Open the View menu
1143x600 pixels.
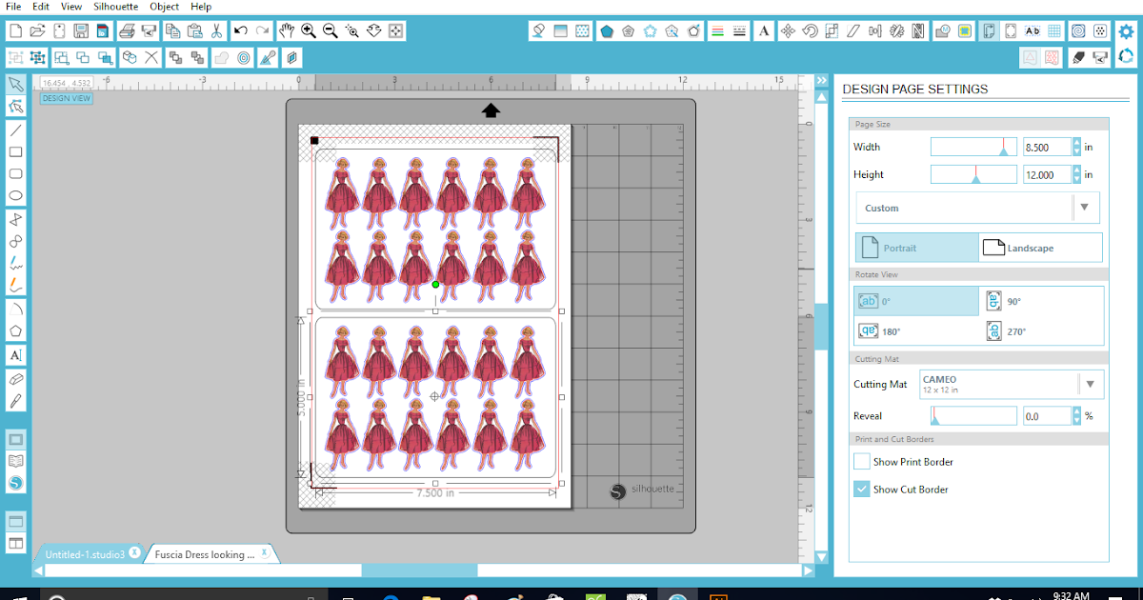pos(71,7)
